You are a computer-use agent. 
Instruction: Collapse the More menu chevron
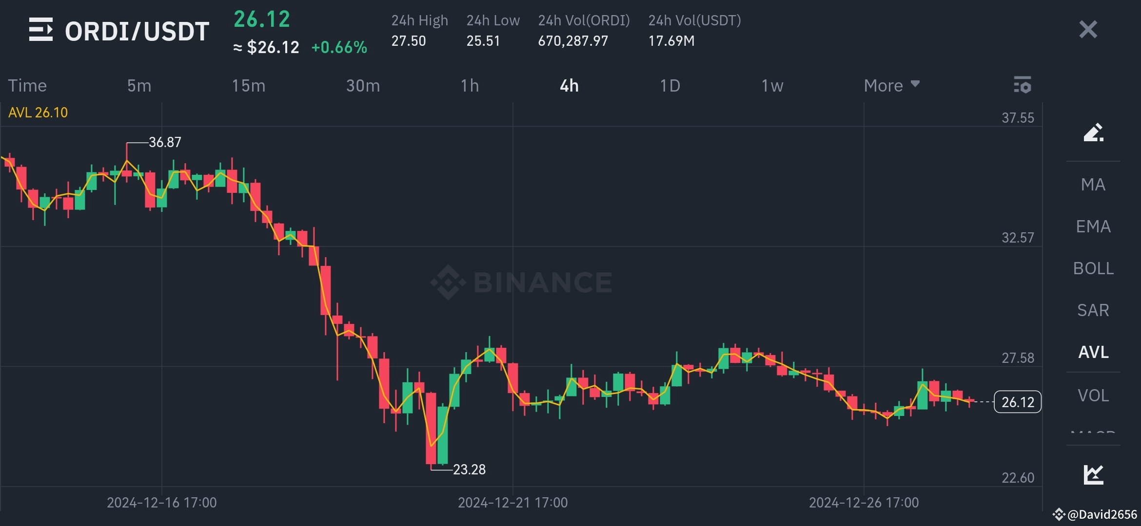915,84
